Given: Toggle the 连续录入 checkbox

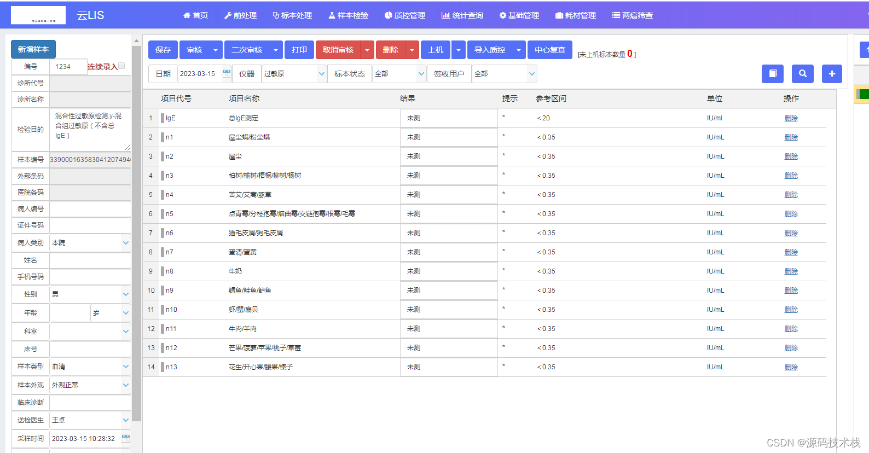Looking at the screenshot, I should point(121,66).
